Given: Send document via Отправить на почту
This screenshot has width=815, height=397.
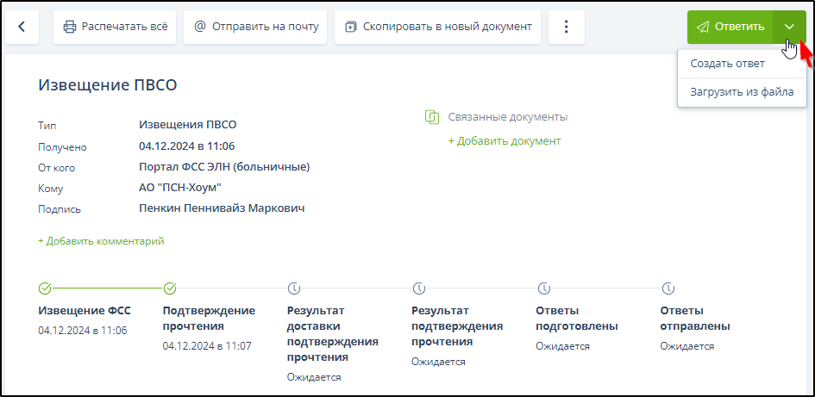Looking at the screenshot, I should (x=257, y=27).
